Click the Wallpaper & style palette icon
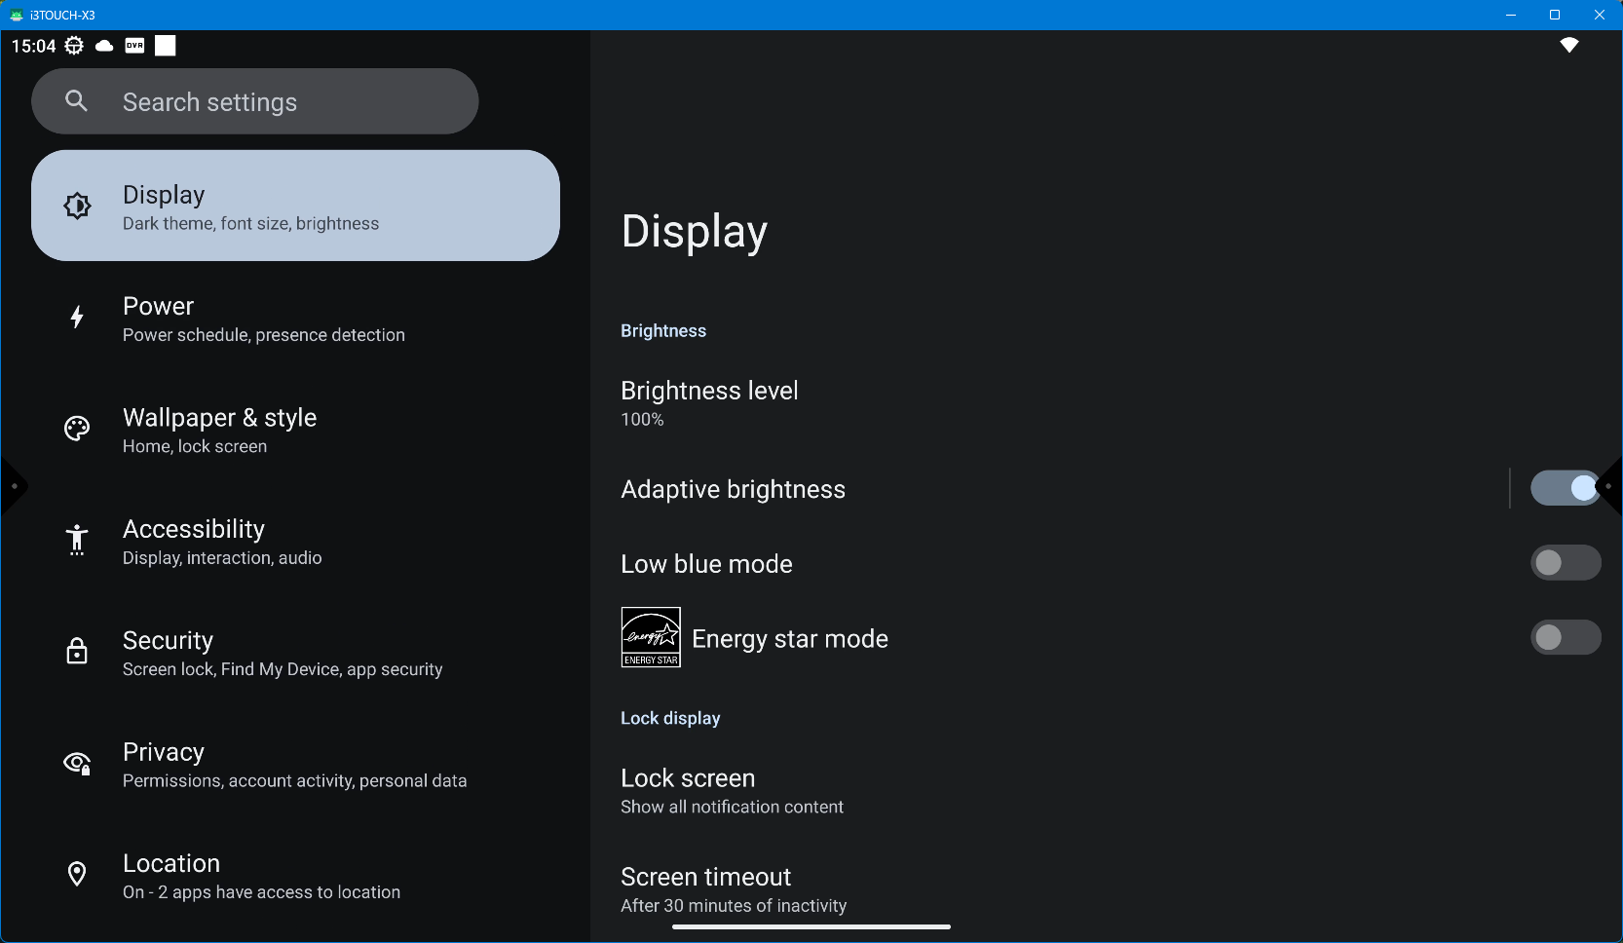 [77, 429]
